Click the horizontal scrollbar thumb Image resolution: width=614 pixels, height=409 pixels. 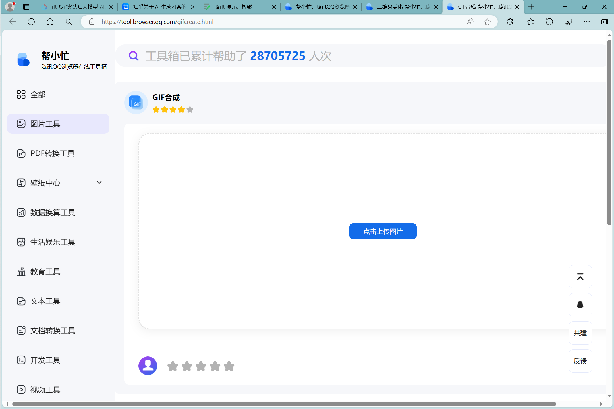click(x=284, y=404)
